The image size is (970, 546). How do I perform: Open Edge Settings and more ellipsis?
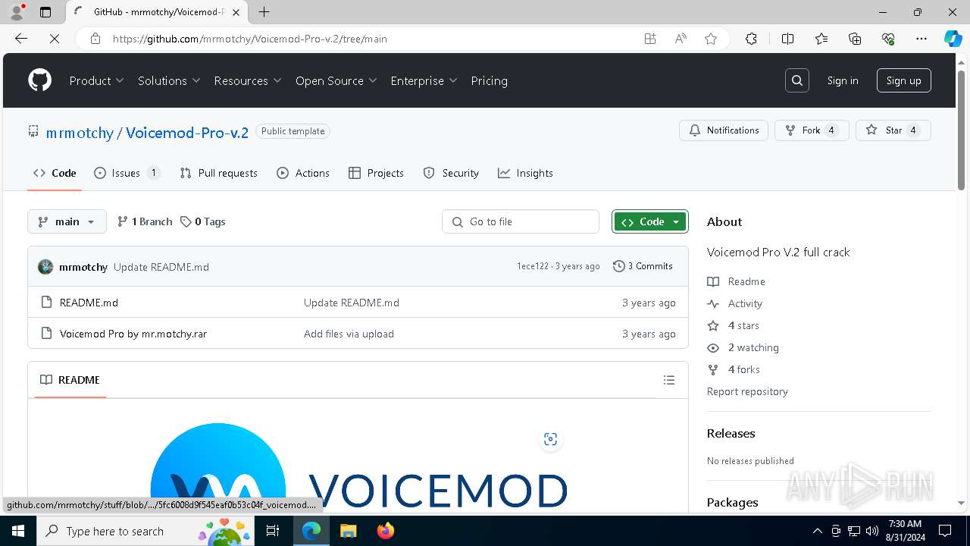coord(921,39)
